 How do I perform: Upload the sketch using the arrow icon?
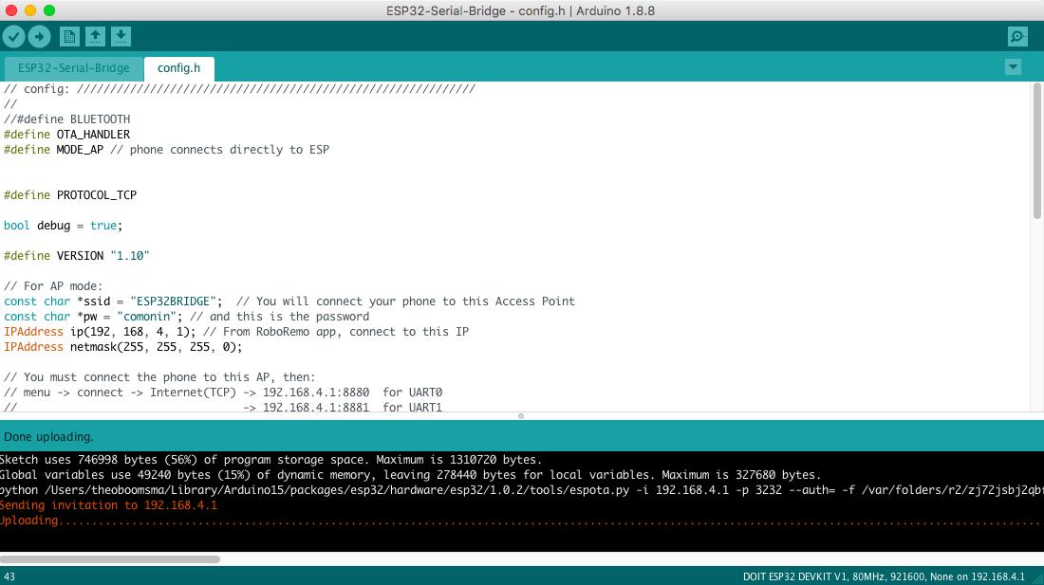tap(39, 36)
